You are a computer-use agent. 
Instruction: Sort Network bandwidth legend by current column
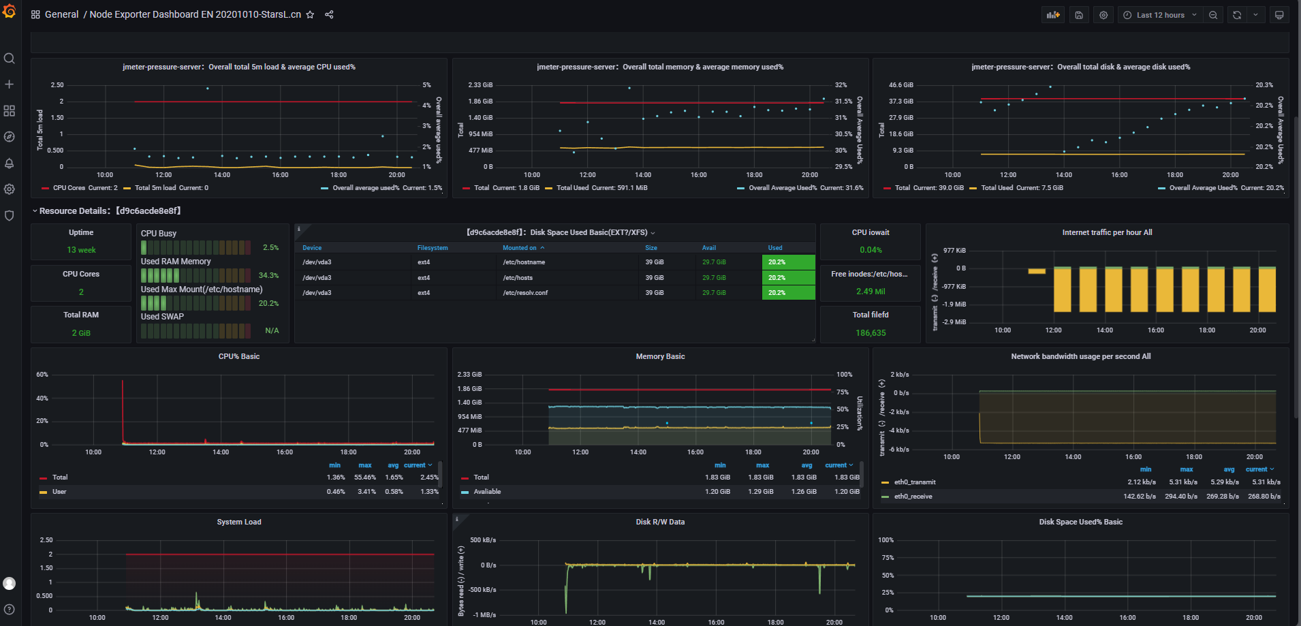[x=1259, y=469]
